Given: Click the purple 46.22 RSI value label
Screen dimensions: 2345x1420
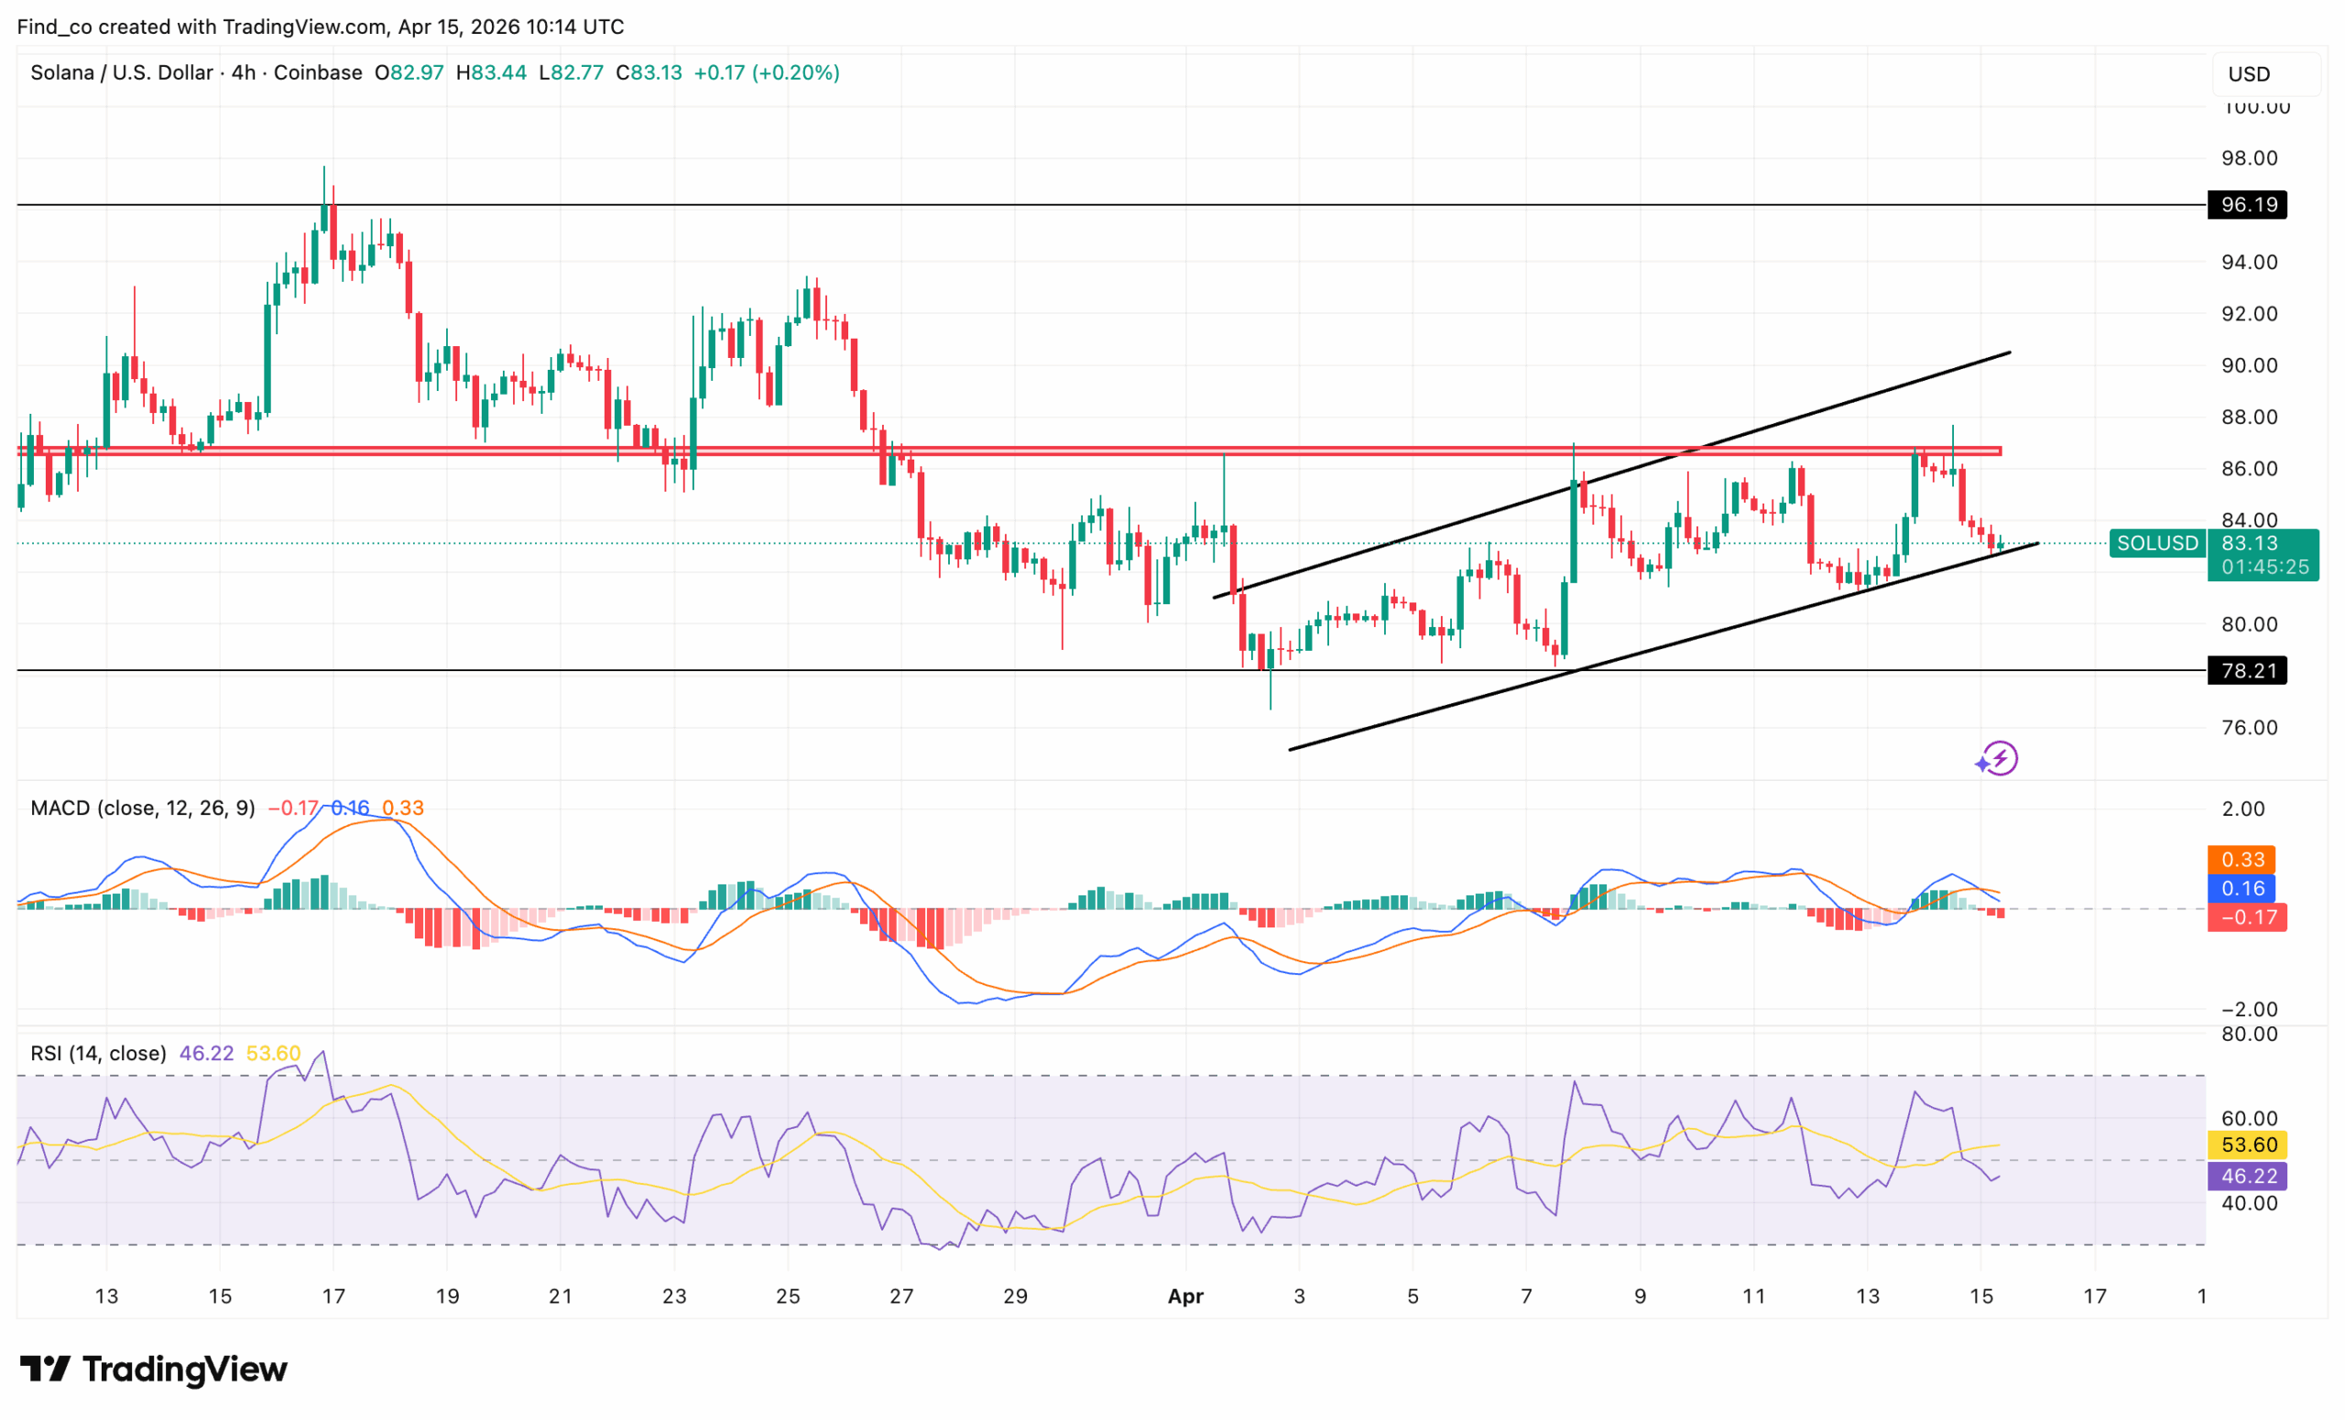Looking at the screenshot, I should point(2247,1176).
